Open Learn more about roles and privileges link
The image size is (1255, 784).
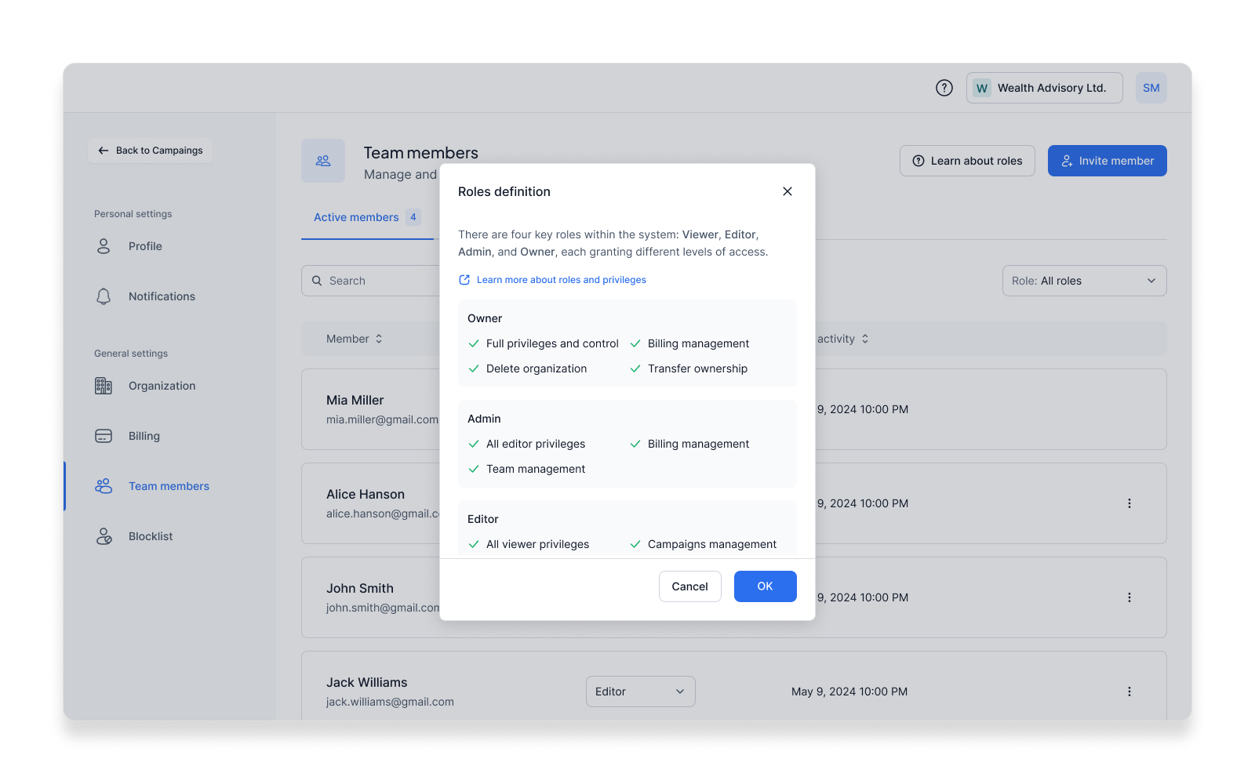coord(562,280)
